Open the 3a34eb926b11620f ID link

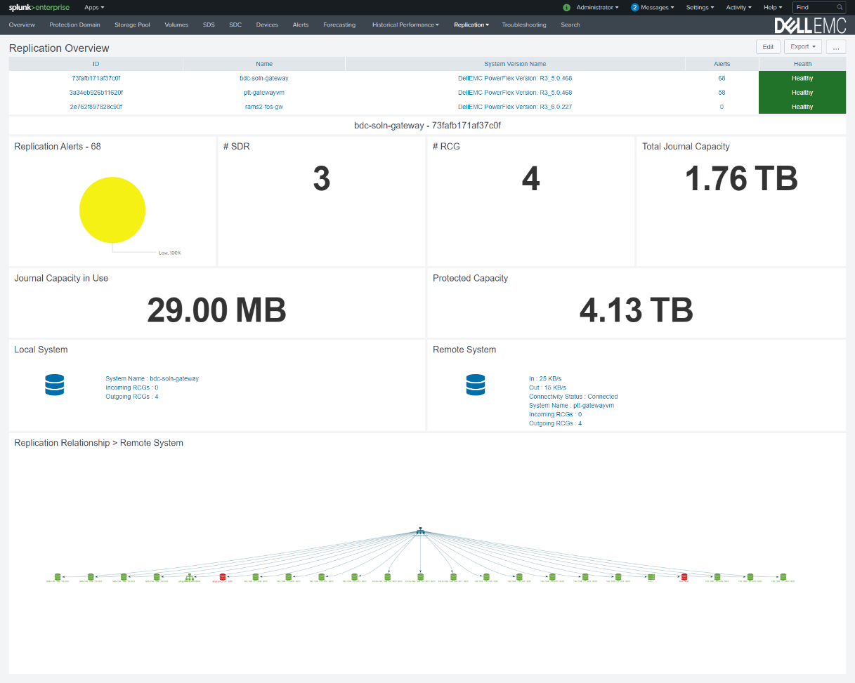coord(96,92)
